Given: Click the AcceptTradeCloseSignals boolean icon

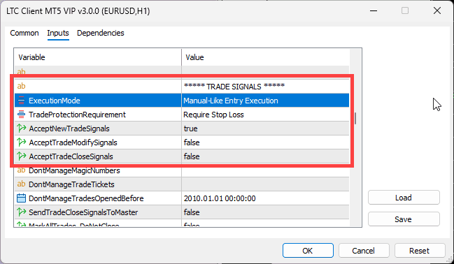Looking at the screenshot, I should point(22,156).
